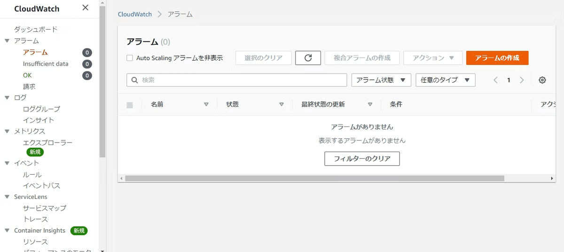The width and height of the screenshot is (564, 252).
Task: Click the alarm search input field
Action: coord(236,80)
